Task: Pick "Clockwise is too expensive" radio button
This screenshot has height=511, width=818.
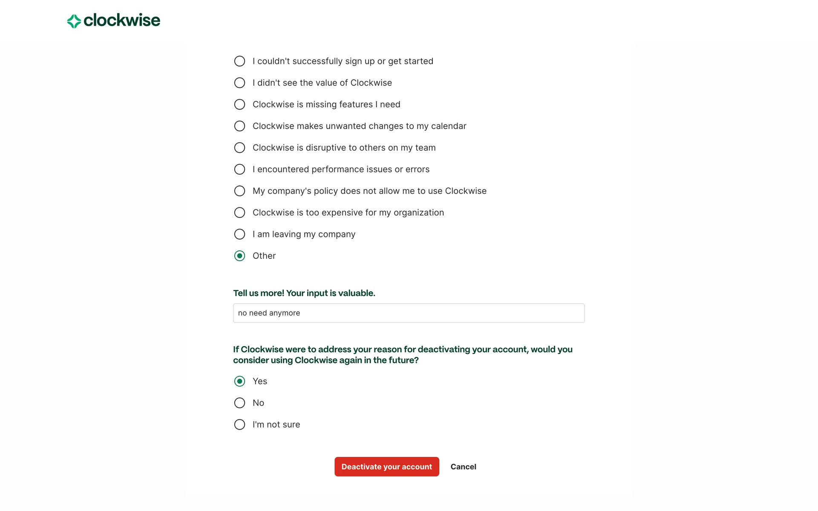Action: [x=240, y=212]
